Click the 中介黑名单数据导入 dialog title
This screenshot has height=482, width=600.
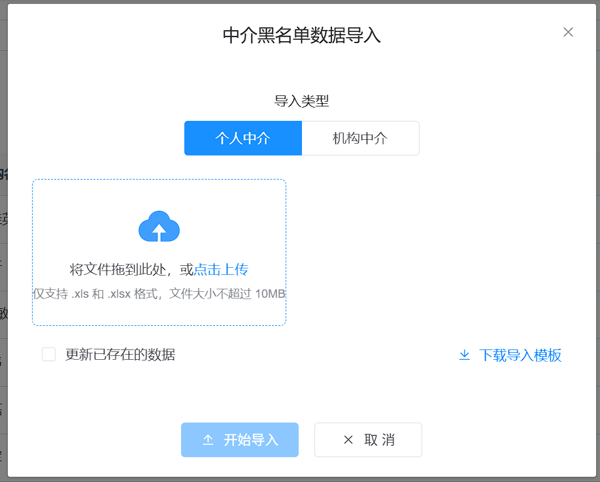301,35
